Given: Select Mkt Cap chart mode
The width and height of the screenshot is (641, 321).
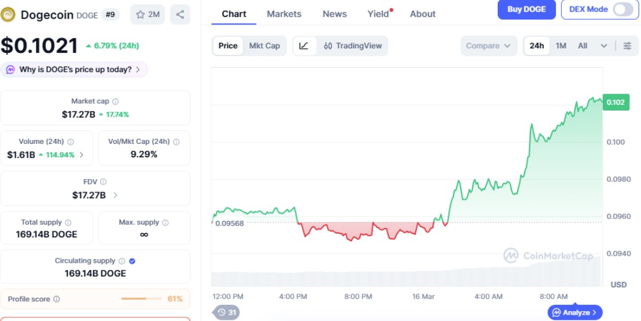Looking at the screenshot, I should pos(264,46).
